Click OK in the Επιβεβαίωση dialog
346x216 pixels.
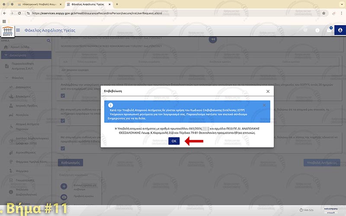(x=174, y=141)
